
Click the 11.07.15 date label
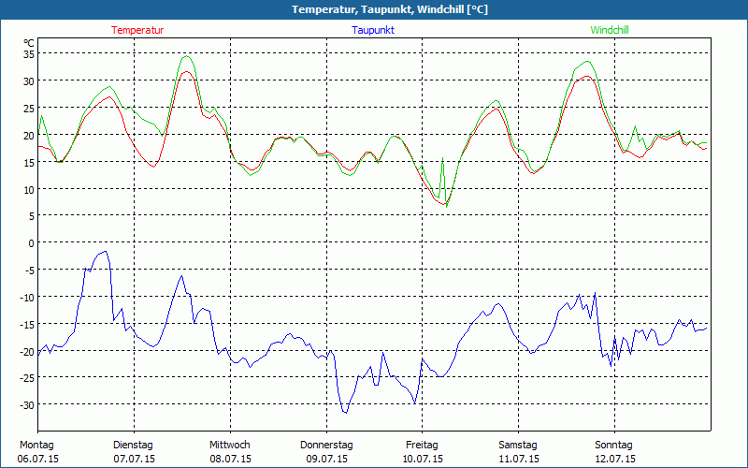point(519,459)
